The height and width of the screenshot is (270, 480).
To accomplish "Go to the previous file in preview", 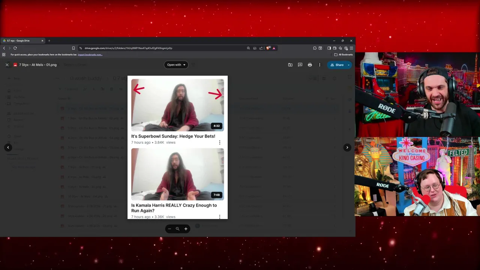I will 8,147.
